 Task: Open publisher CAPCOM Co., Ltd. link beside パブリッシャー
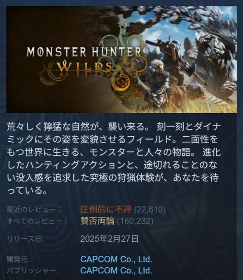(116, 271)
